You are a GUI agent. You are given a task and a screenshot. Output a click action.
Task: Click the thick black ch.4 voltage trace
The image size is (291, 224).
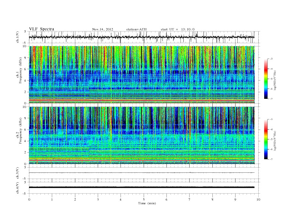click(141, 187)
